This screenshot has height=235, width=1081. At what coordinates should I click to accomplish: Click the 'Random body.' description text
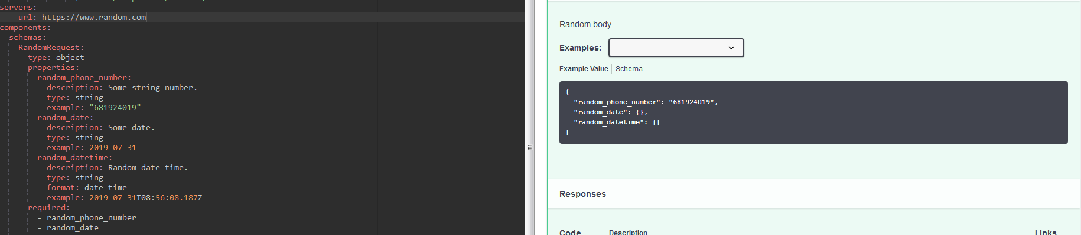pyautogui.click(x=586, y=24)
